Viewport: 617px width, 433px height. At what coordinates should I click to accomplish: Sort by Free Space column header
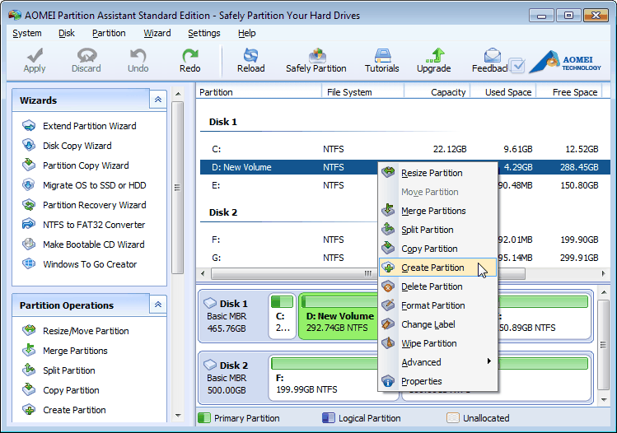tap(569, 92)
